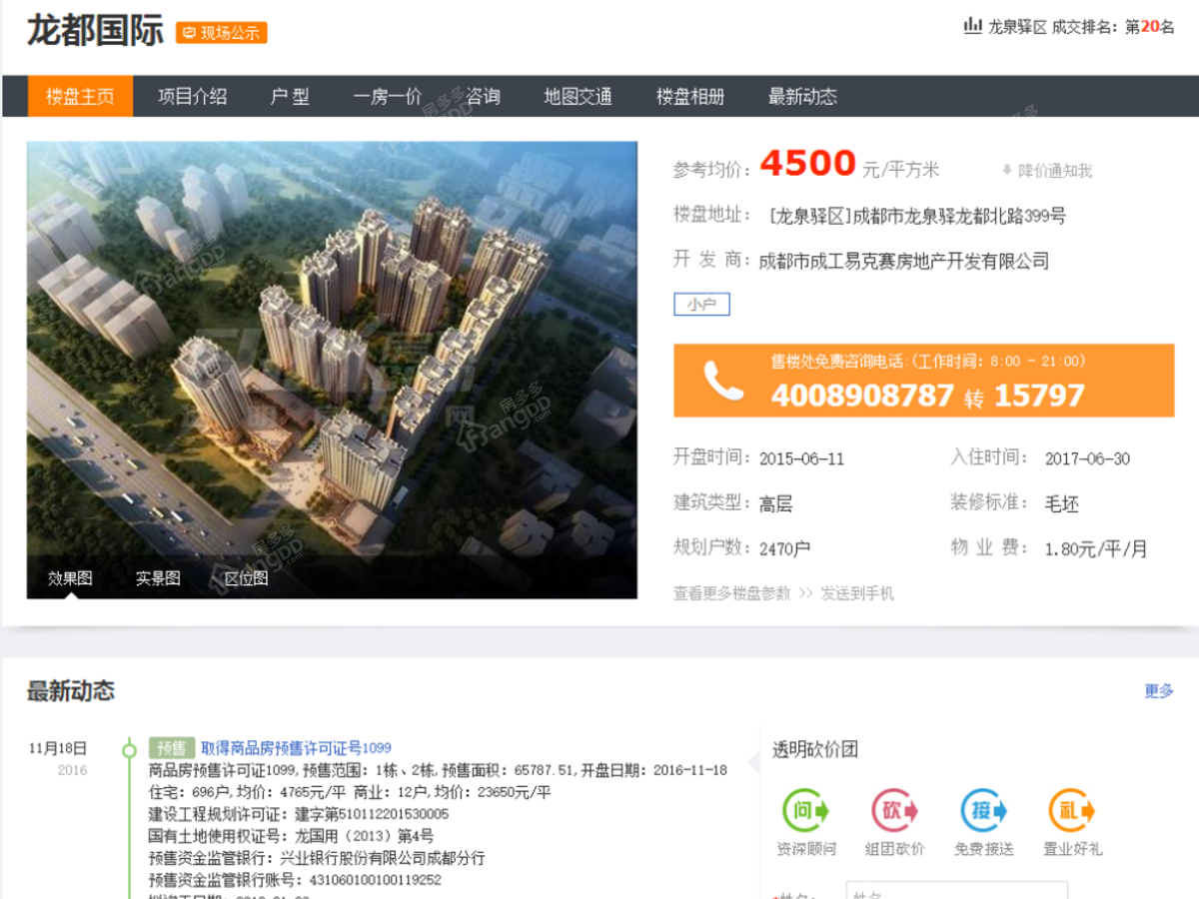The image size is (1199, 899).
Task: Open 取得商品房预售许可证号1099 news link
Action: (x=297, y=748)
